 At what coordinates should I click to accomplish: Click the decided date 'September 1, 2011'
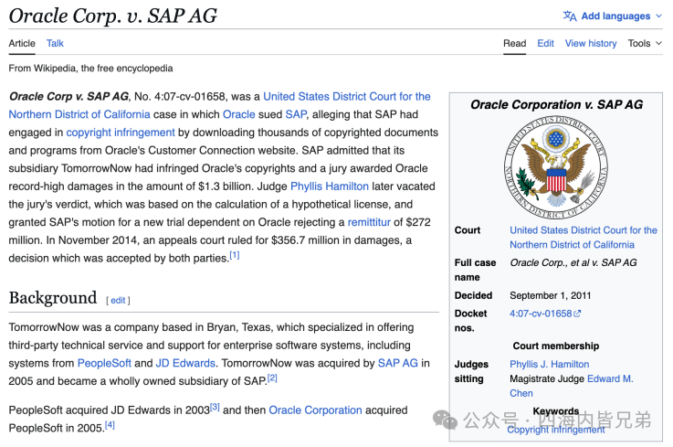click(x=551, y=295)
